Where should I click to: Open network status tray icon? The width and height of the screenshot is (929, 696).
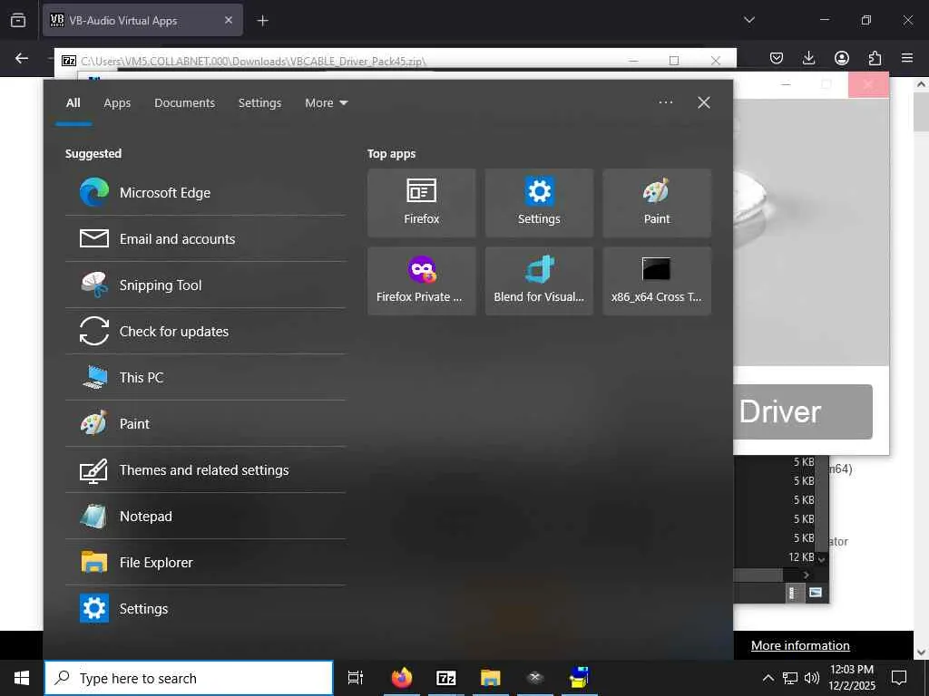[790, 678]
